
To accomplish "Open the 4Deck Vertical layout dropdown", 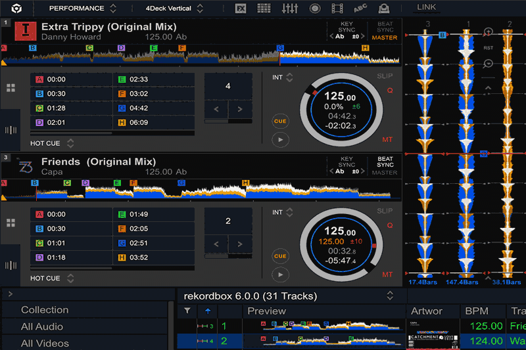I will click(x=174, y=9).
